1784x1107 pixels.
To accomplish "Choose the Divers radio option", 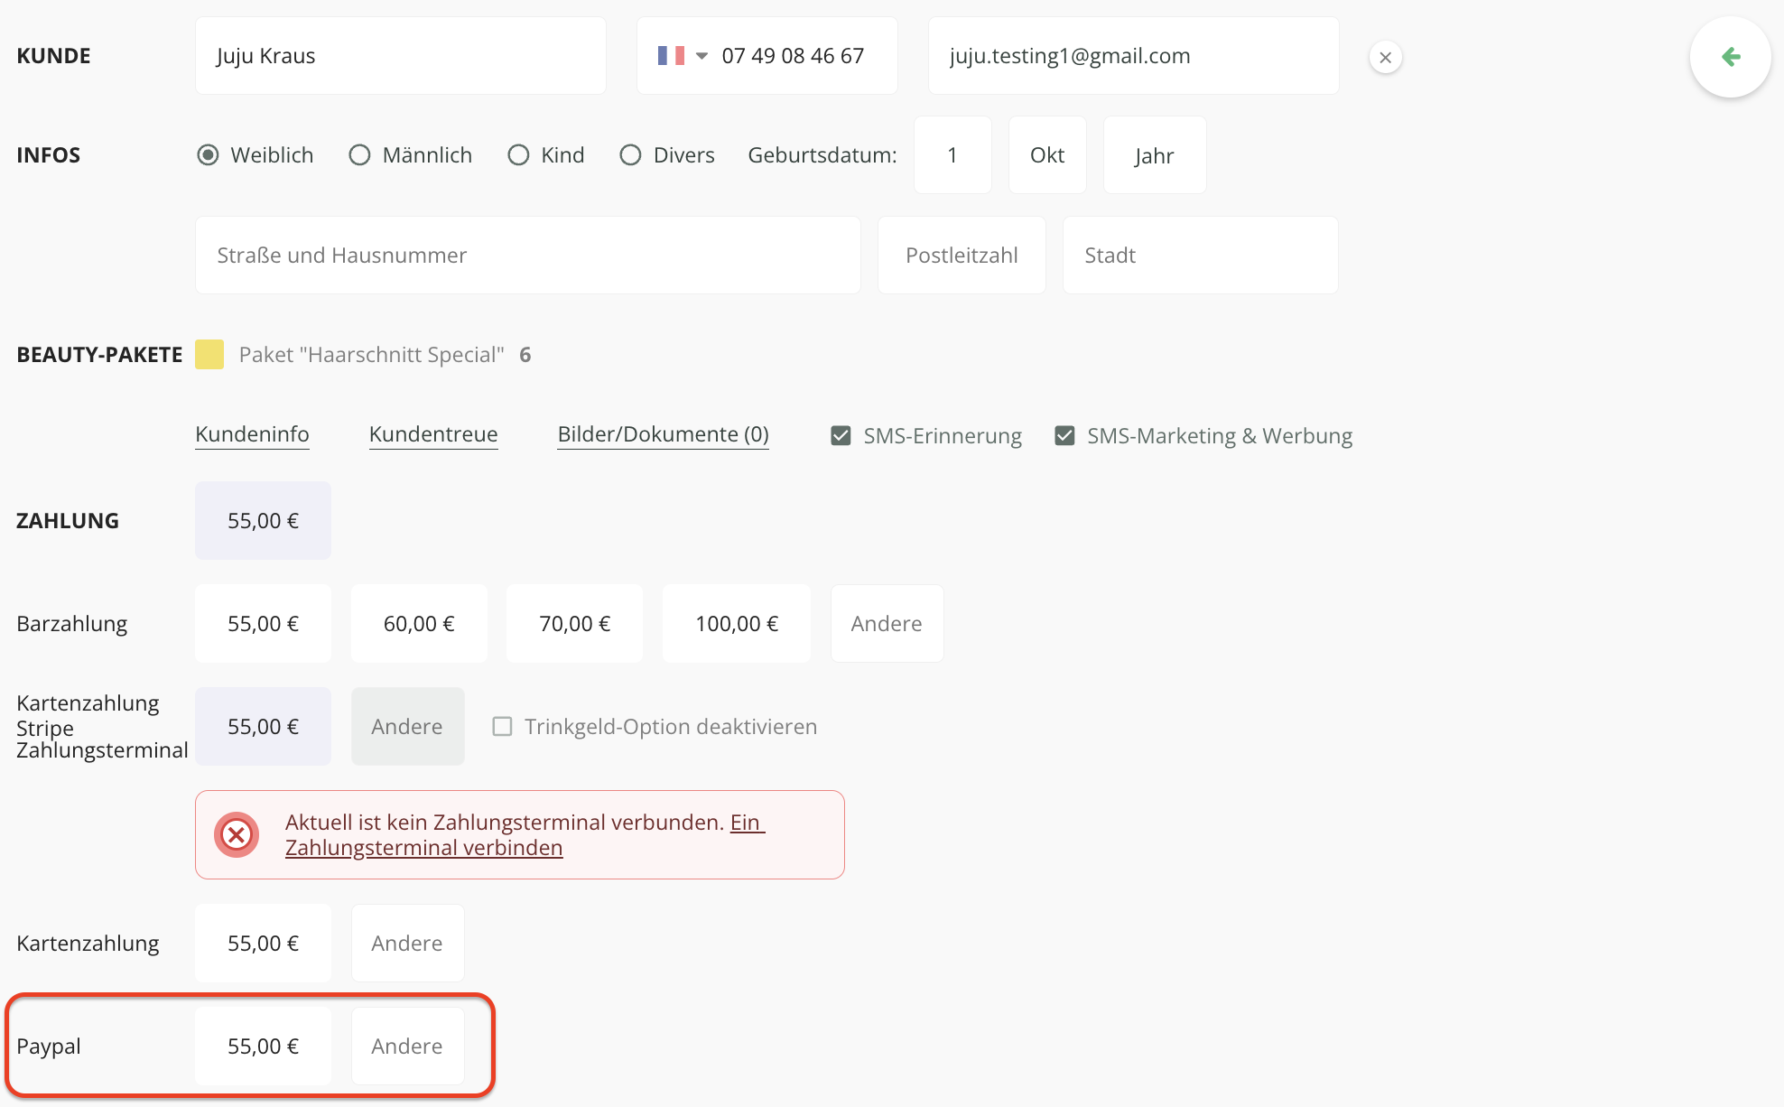I will pyautogui.click(x=630, y=155).
